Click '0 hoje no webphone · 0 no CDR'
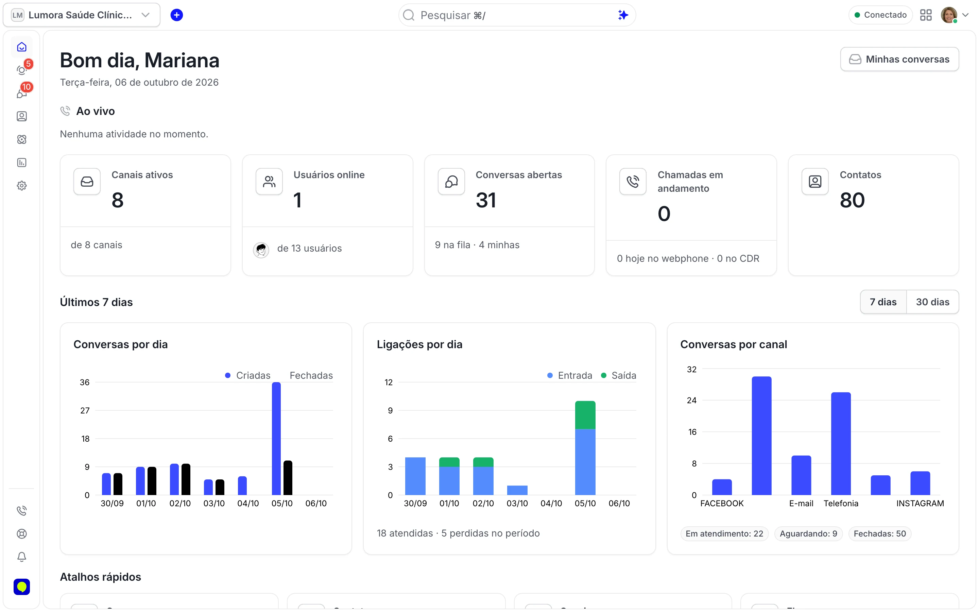Screen dimensions: 979x612 click(x=688, y=259)
